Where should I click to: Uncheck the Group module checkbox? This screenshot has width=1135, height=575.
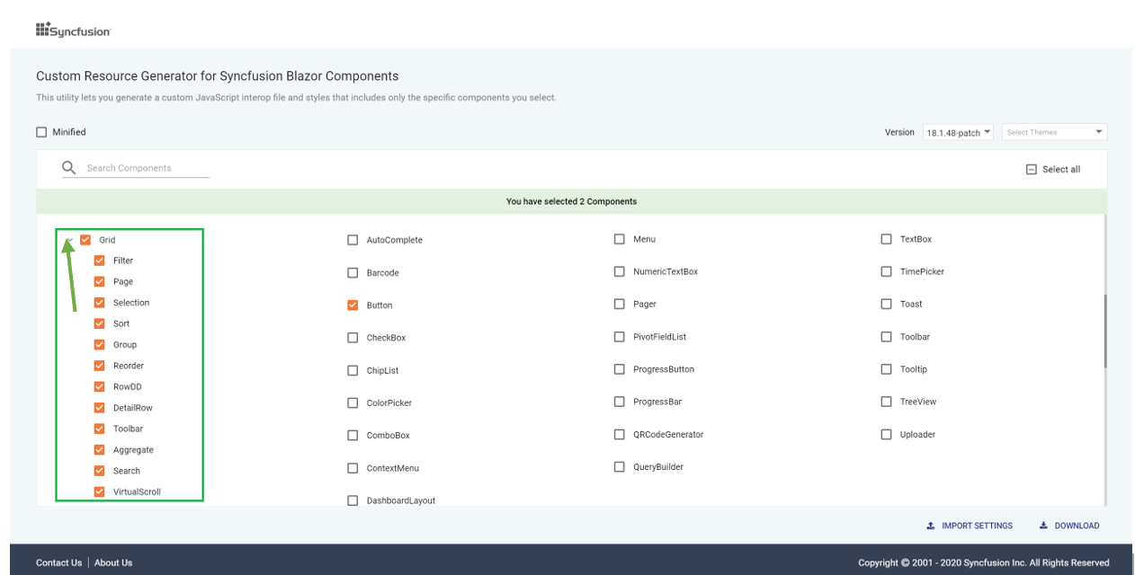pyautogui.click(x=100, y=344)
